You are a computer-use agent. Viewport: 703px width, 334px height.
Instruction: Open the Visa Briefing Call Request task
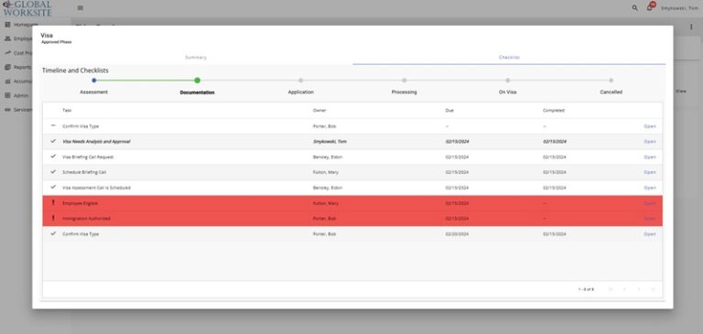coord(650,157)
